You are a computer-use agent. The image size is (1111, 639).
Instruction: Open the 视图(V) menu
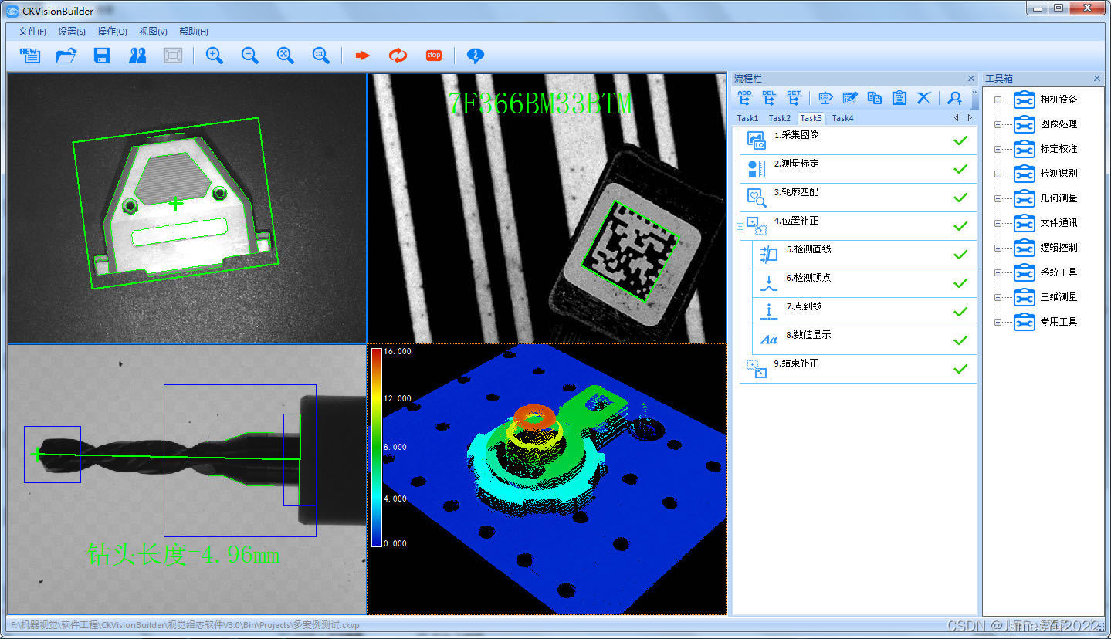[x=153, y=32]
